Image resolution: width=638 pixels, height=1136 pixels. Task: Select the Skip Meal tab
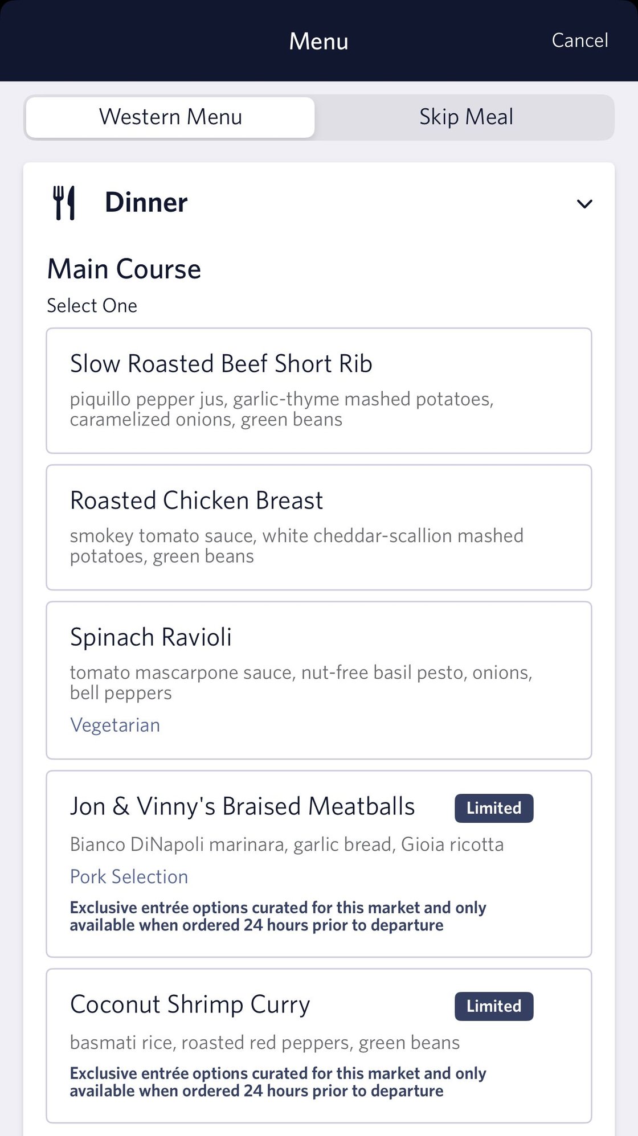click(x=465, y=117)
